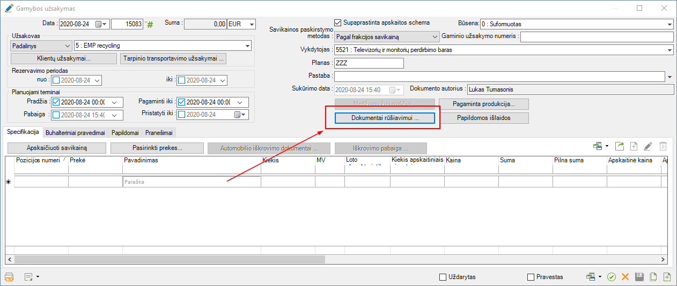Open the calendar icon in Pristatyti iki field
Image resolution: width=677 pixels, height=286 pixels.
click(x=238, y=115)
